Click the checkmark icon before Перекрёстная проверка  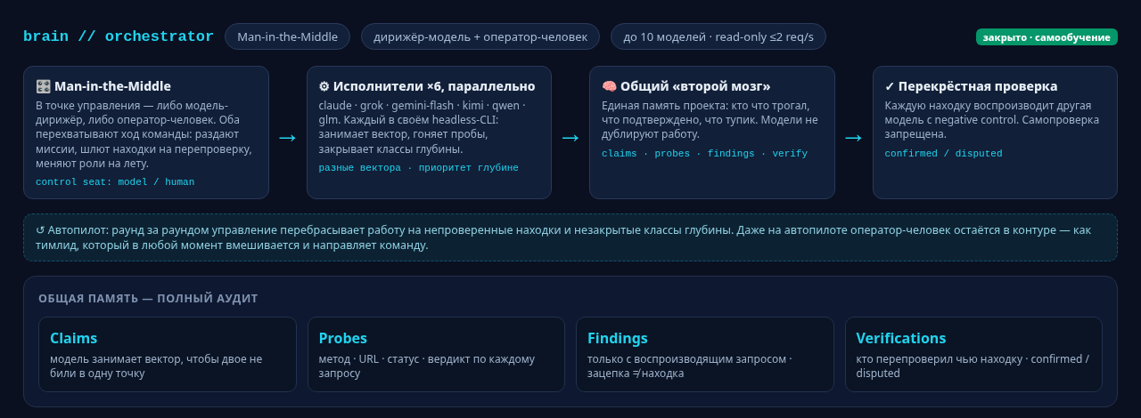pyautogui.click(x=890, y=86)
